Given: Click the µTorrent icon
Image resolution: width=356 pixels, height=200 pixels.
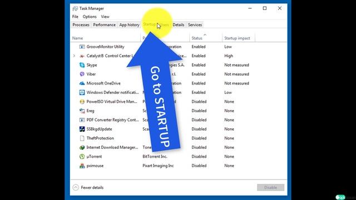Looking at the screenshot, I should (82, 157).
